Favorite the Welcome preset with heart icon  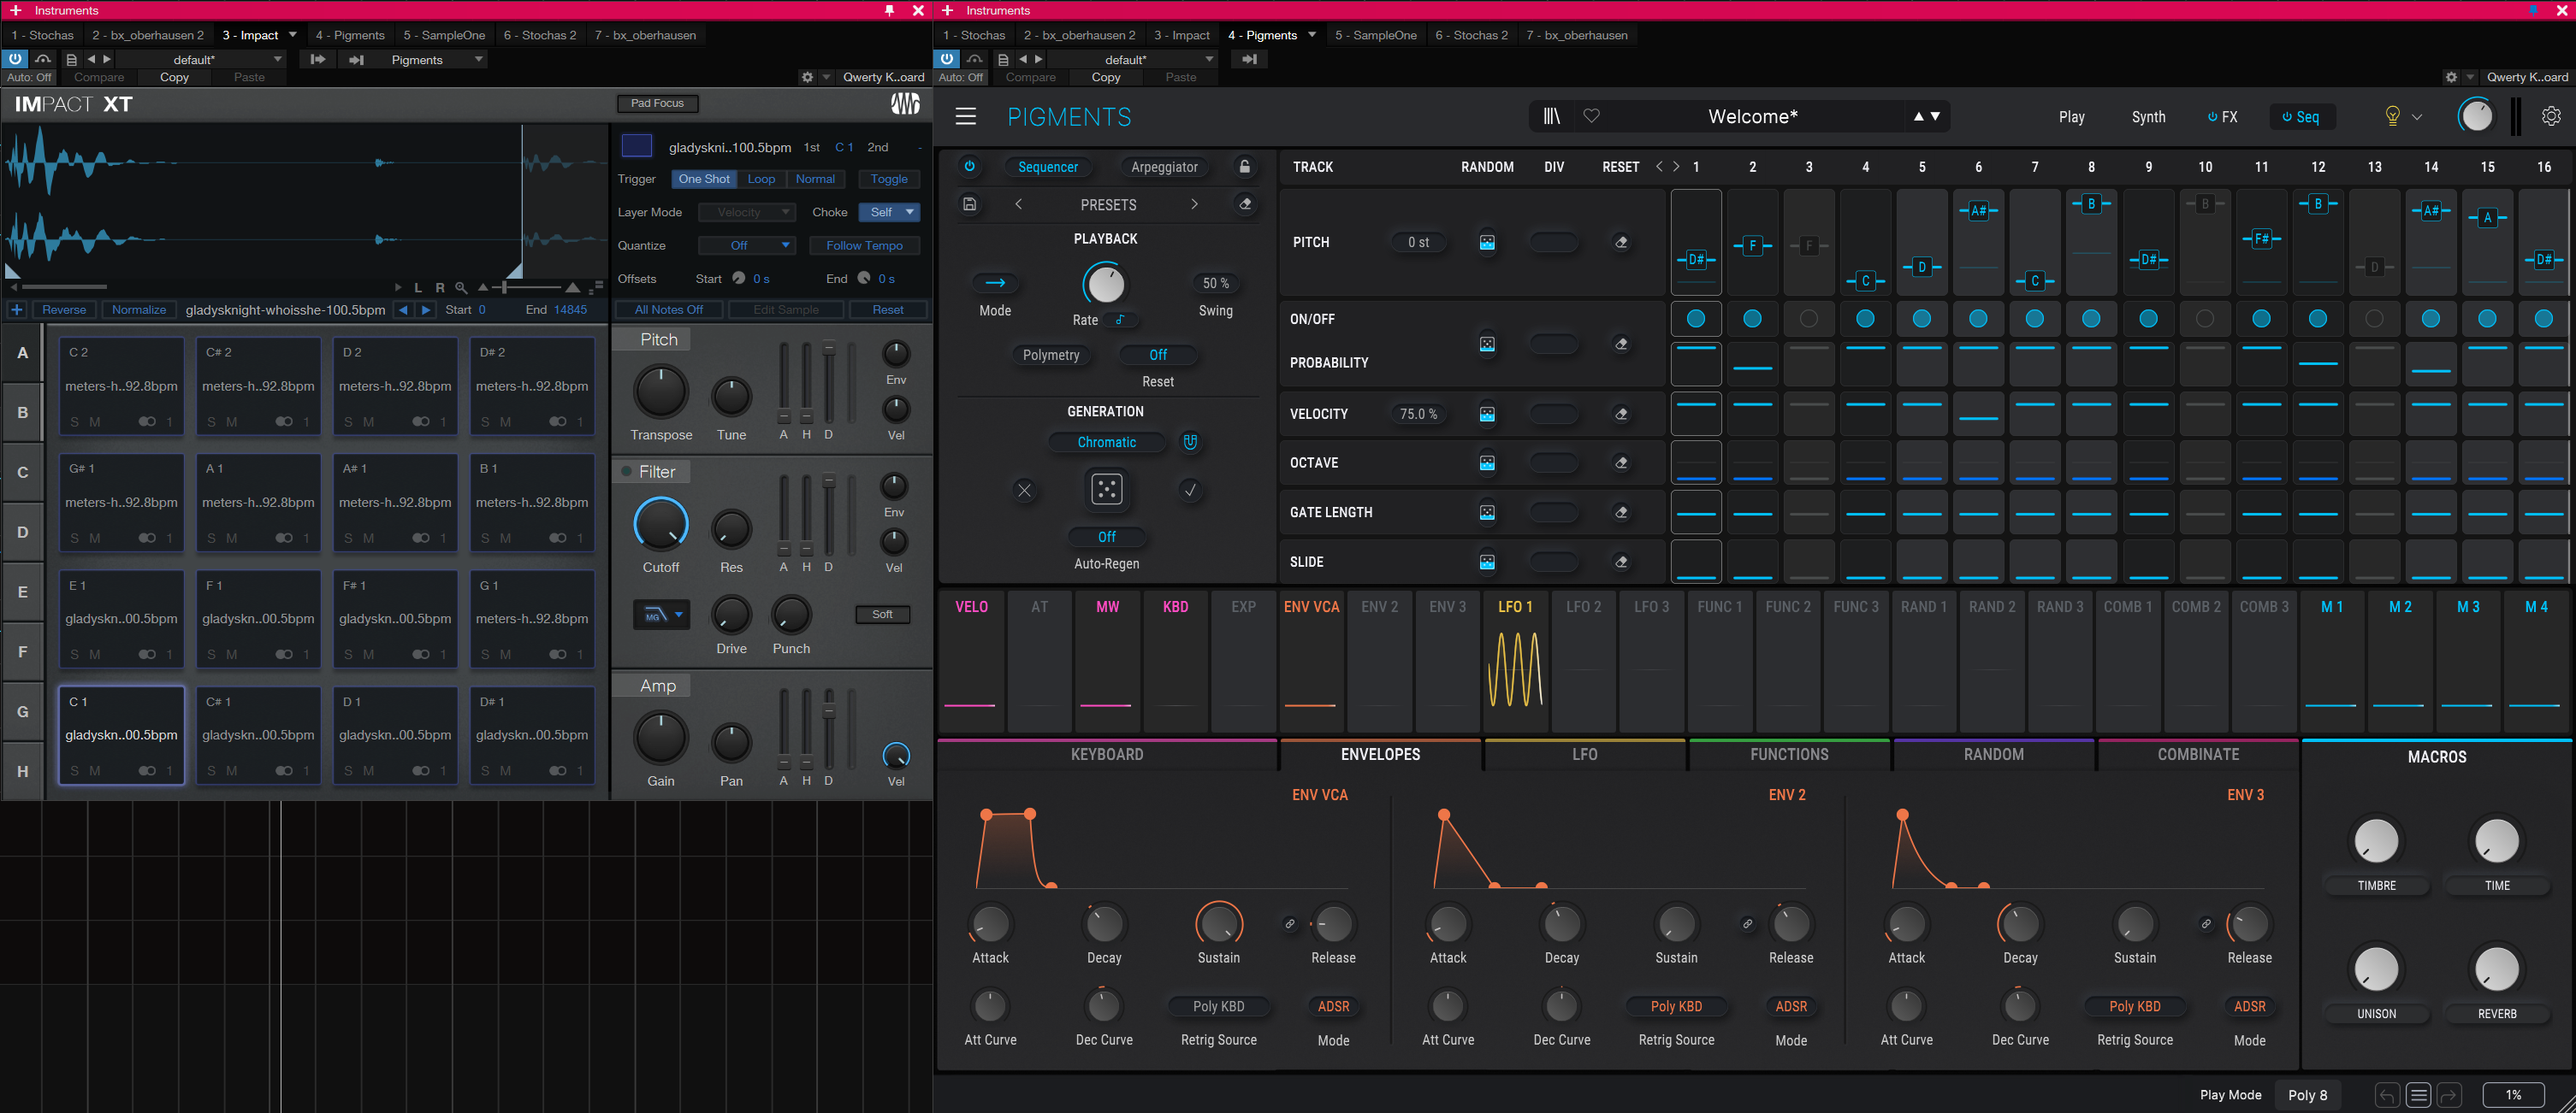pyautogui.click(x=1591, y=117)
